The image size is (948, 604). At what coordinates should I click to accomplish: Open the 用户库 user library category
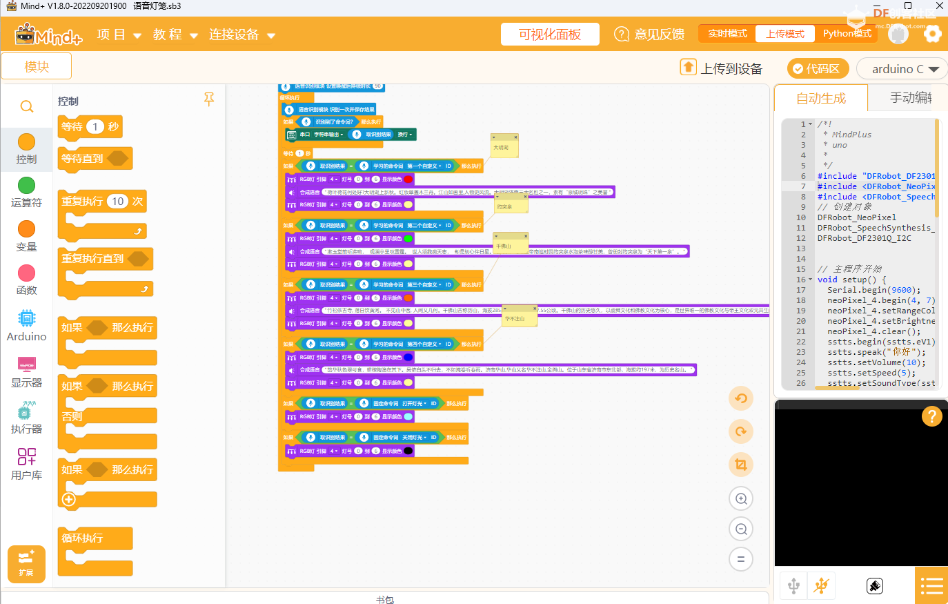pos(26,464)
